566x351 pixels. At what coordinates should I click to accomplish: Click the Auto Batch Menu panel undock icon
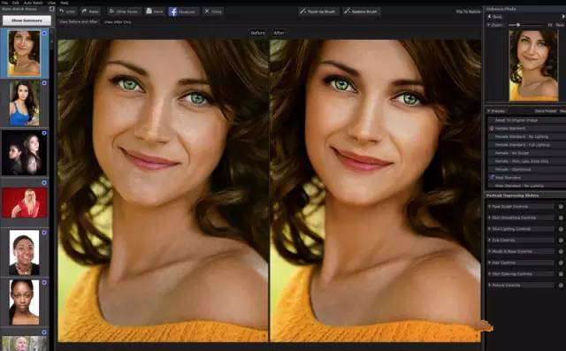pos(51,9)
